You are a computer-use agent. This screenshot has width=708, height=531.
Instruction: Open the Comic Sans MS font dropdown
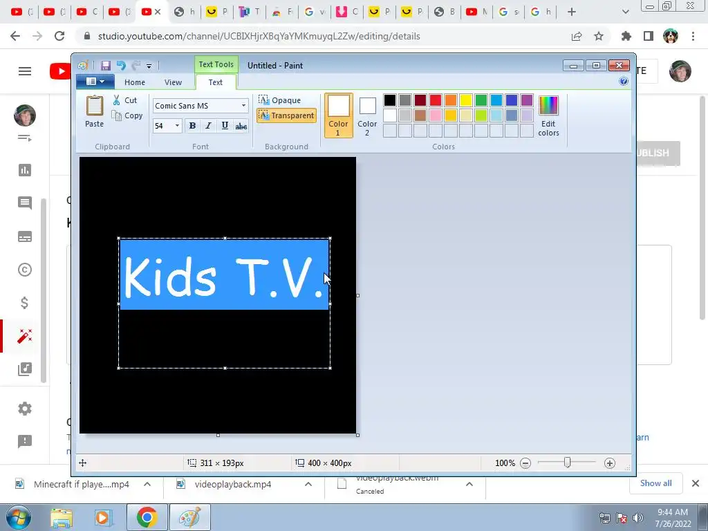(243, 106)
